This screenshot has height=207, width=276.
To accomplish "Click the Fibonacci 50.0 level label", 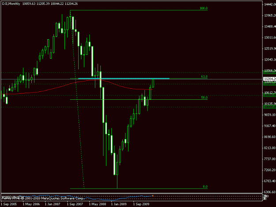I will pyautogui.click(x=204, y=98).
